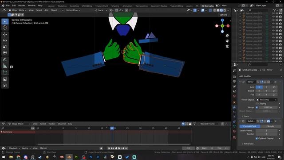The height and width of the screenshot is (160, 284).
Task: Toggle the Subdivision modifier's render camera icon
Action: (268, 121)
